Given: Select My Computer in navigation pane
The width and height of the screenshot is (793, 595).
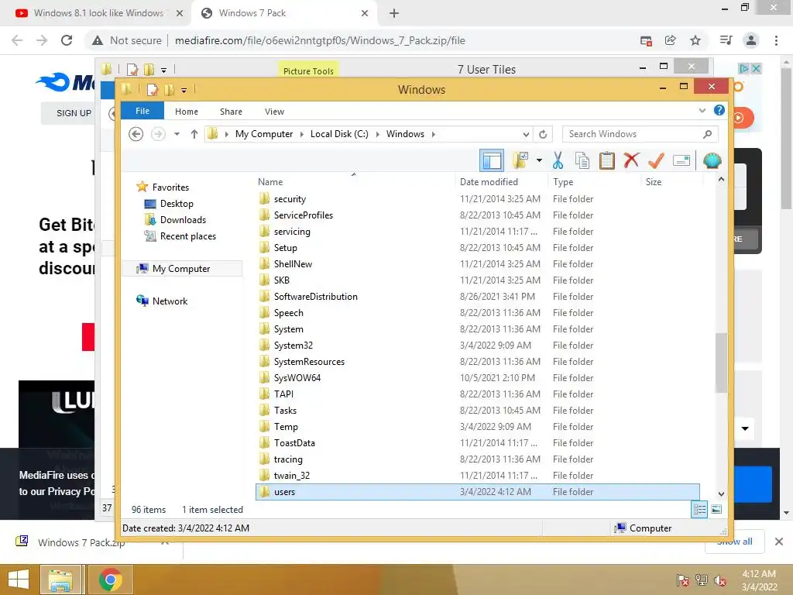Looking at the screenshot, I should coord(181,269).
